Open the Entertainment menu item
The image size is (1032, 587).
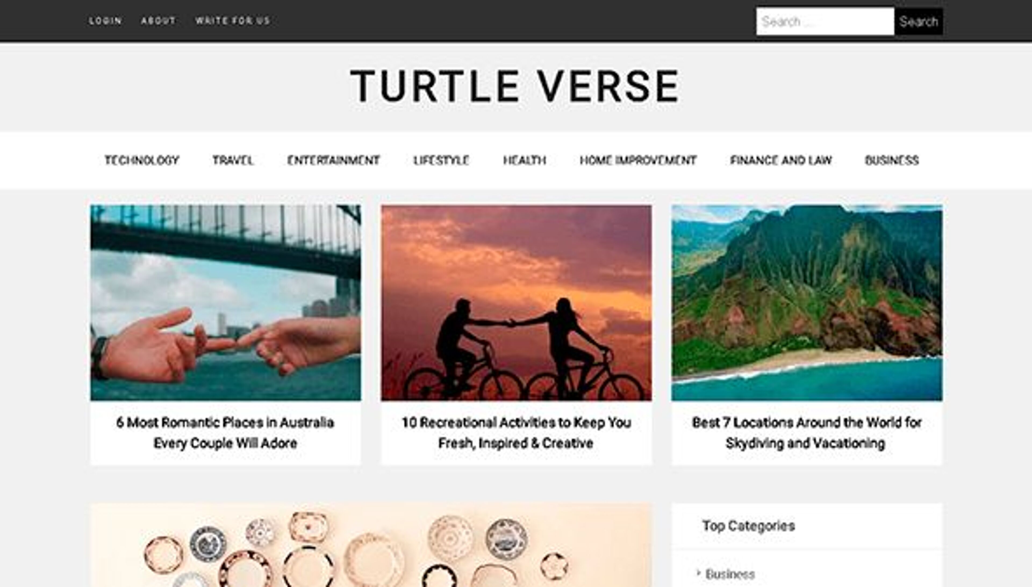pyautogui.click(x=333, y=161)
